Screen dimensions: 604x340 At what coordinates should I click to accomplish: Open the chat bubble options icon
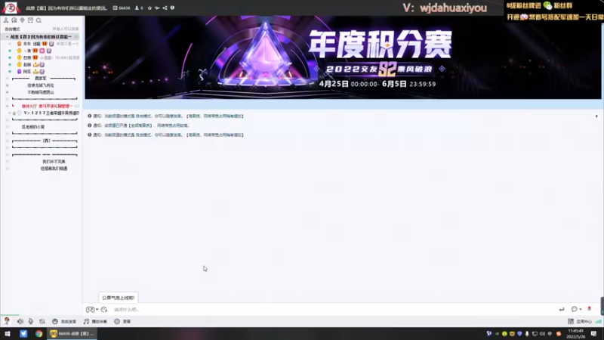pyautogui.click(x=575, y=309)
